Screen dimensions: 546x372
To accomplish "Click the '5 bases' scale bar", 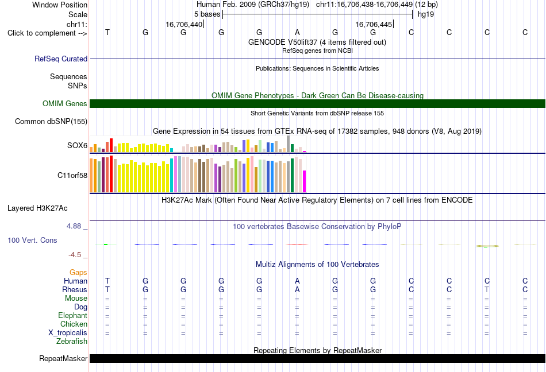I will (318, 14).
